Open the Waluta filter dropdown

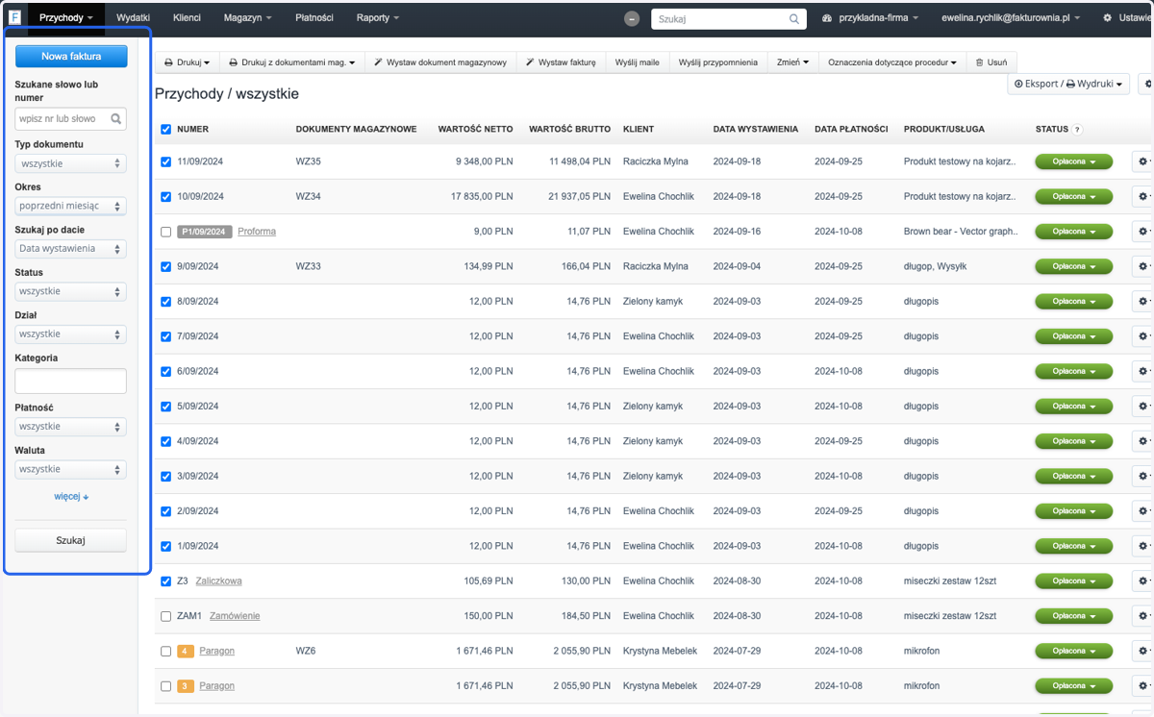tap(70, 469)
